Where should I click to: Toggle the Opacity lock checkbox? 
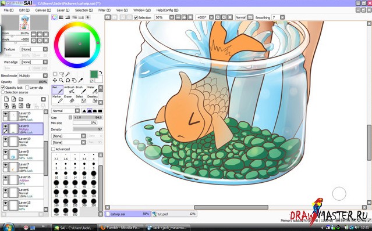(x=3, y=88)
